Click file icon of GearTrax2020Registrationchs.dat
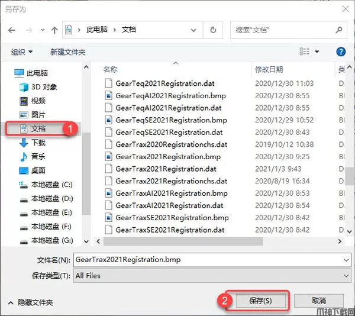This screenshot has width=355, height=316. coord(109,144)
